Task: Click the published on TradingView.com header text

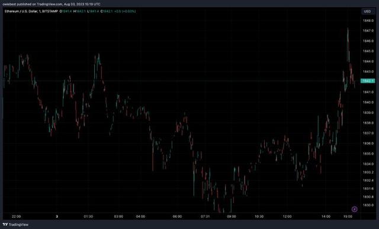Action: pyautogui.click(x=52, y=4)
